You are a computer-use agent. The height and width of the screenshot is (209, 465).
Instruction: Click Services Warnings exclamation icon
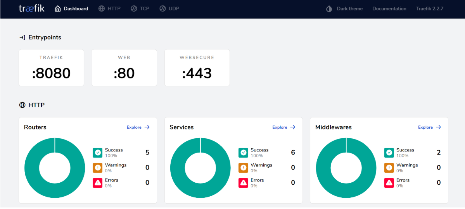[243, 168]
